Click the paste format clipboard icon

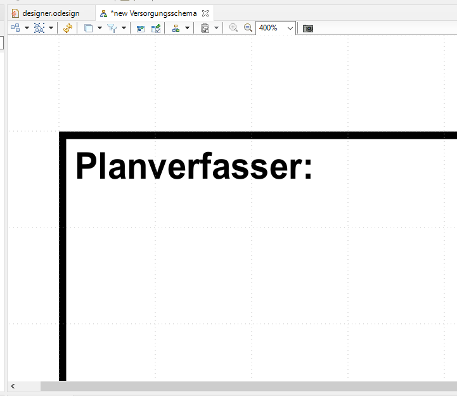(x=205, y=29)
